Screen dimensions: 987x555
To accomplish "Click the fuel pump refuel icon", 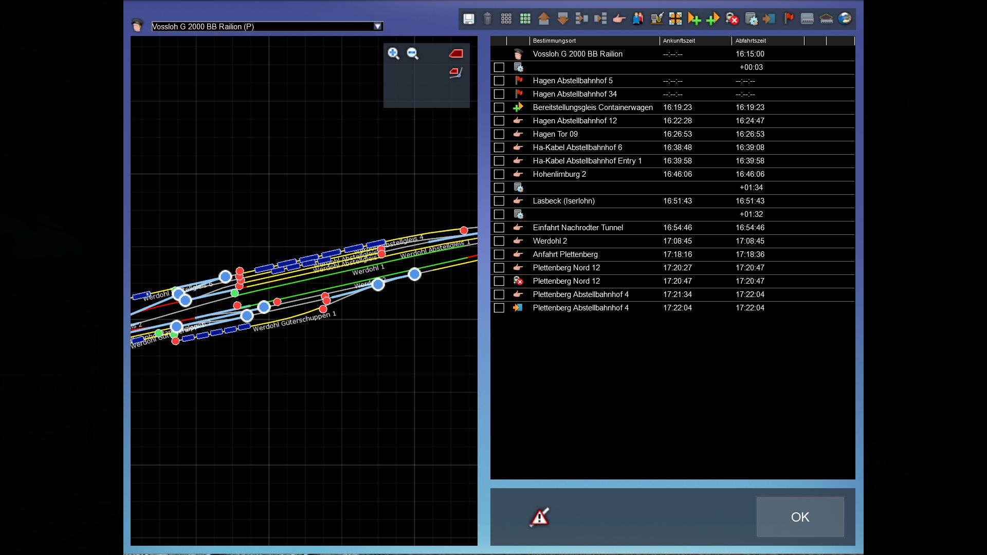I will (x=656, y=19).
